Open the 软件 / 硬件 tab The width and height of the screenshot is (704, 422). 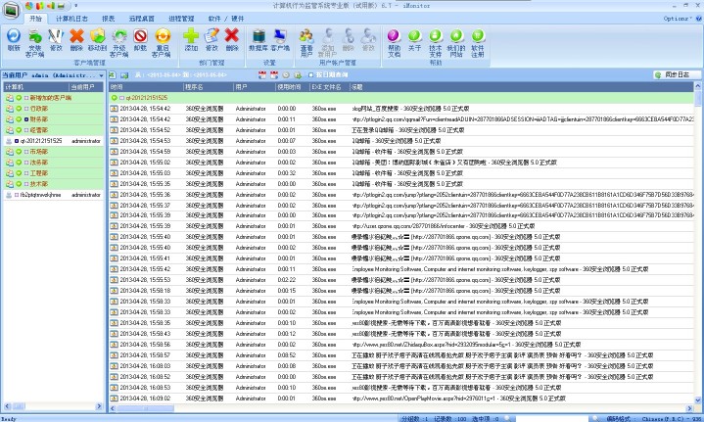pyautogui.click(x=226, y=19)
